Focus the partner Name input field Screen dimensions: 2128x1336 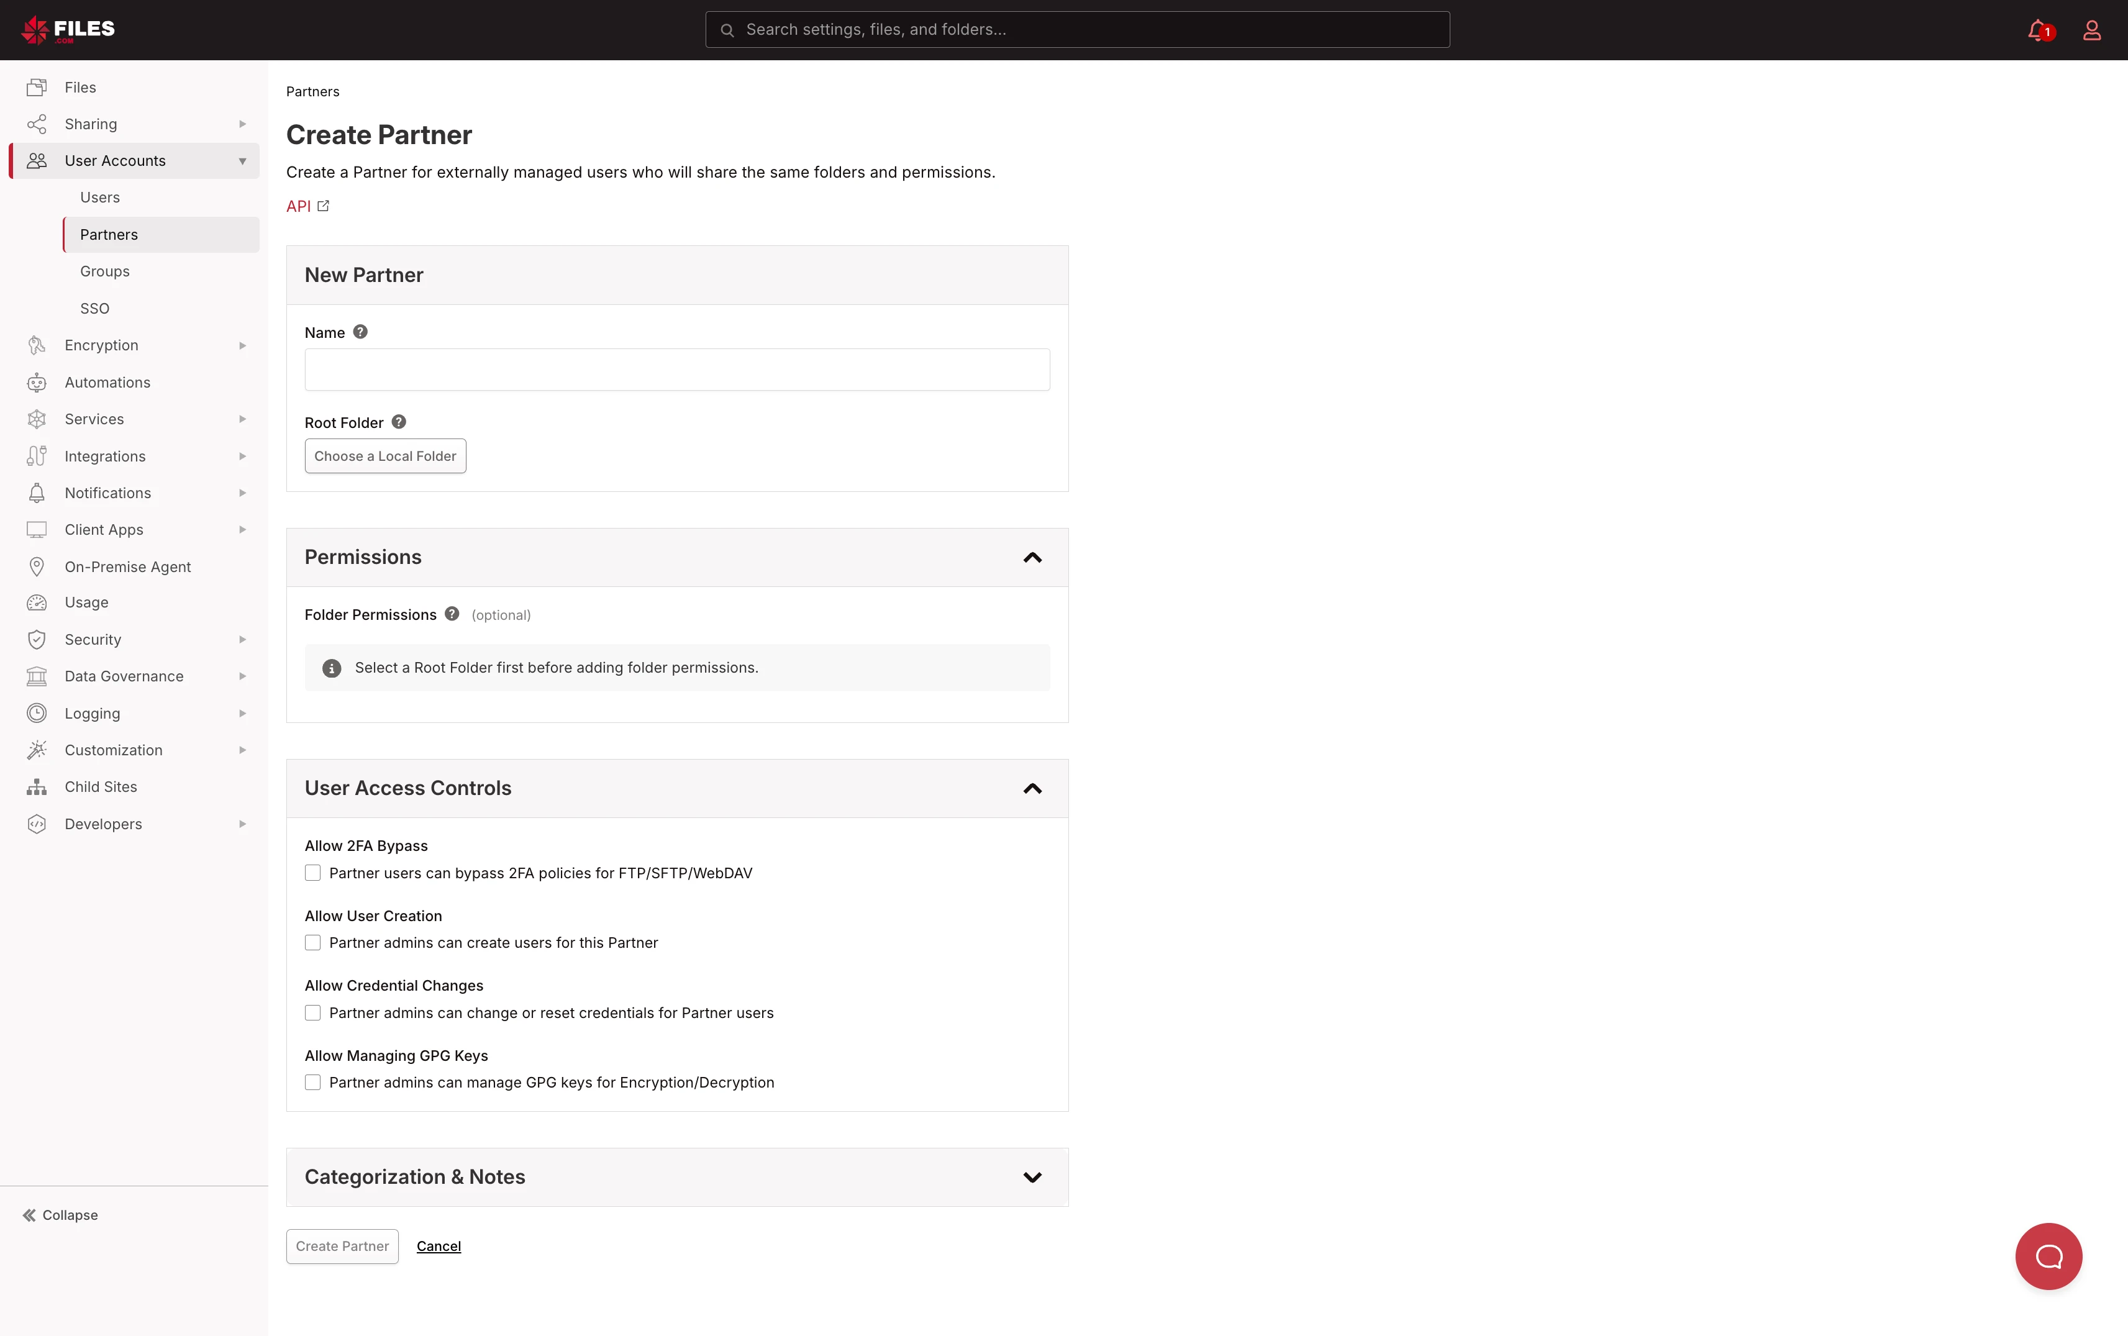point(678,370)
